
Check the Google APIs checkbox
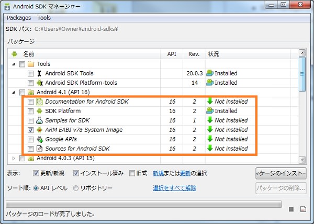pos(30,140)
